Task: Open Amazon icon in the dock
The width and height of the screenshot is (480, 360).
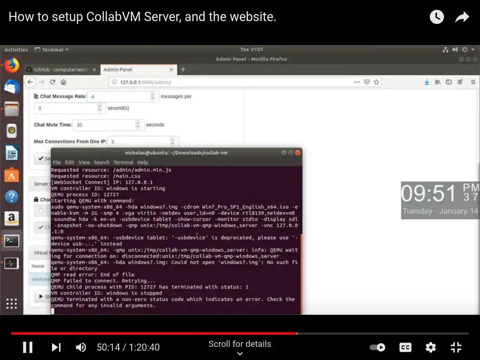Action: pos(12,218)
